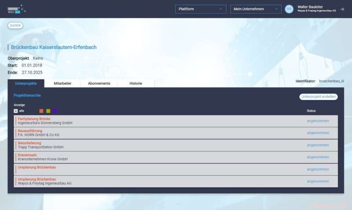The height and width of the screenshot is (210, 352).
Task: Select the yellow filter swatch
Action: (x=48, y=111)
